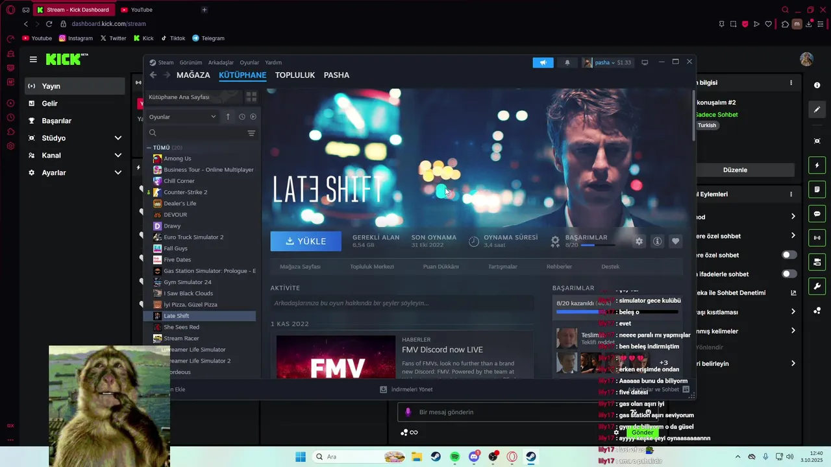The height and width of the screenshot is (467, 831).
Task: Click the sort ascending arrow in library
Action: click(228, 117)
